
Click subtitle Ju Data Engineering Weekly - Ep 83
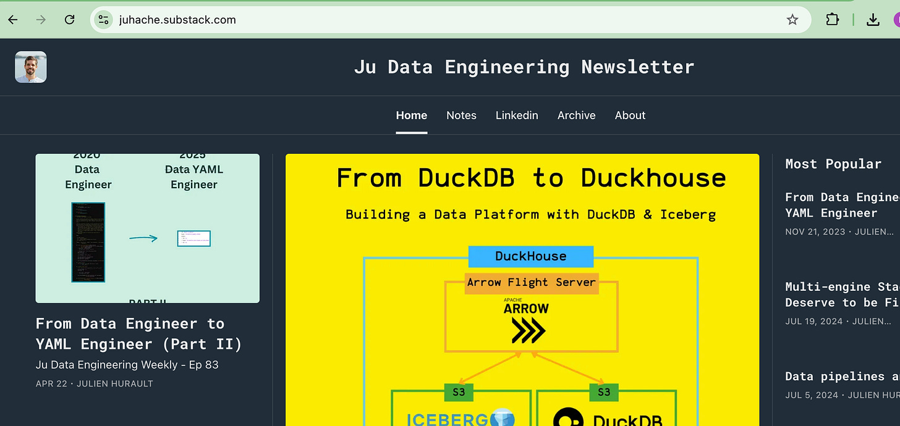point(127,365)
